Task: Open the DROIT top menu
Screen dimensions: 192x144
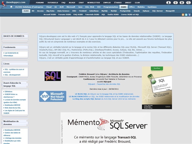Action: 128,3
